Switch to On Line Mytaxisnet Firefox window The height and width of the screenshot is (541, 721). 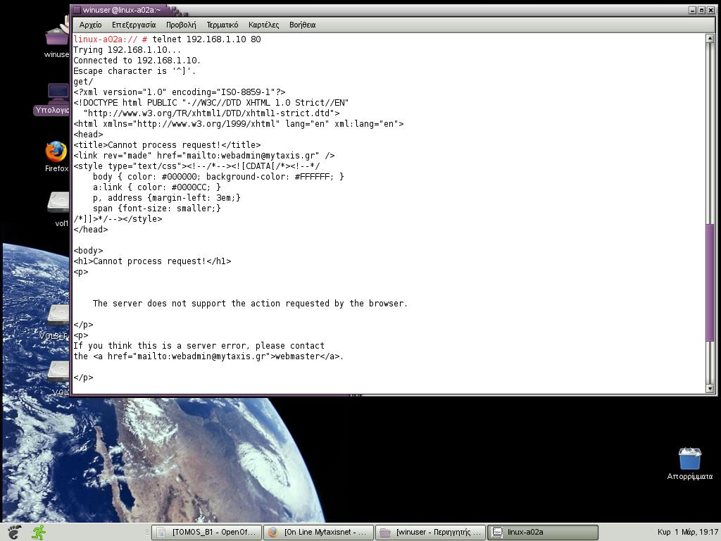pyautogui.click(x=319, y=533)
